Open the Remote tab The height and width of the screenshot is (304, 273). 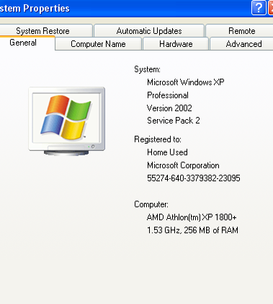(x=240, y=31)
